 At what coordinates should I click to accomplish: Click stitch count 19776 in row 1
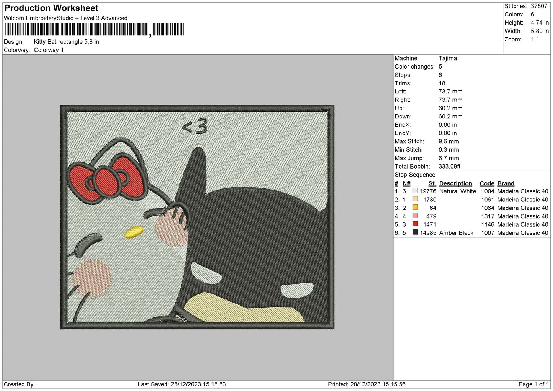tap(428, 191)
